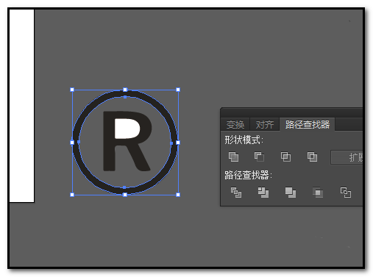Click the Crop pathfinder icon

coord(318,193)
